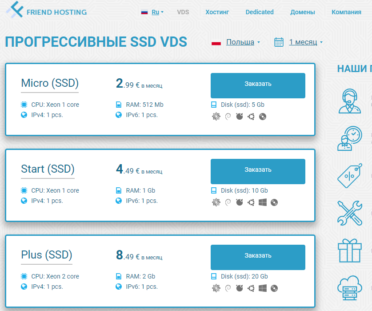Click the Debian icon in Plus (SSD) plan

pos(228,288)
